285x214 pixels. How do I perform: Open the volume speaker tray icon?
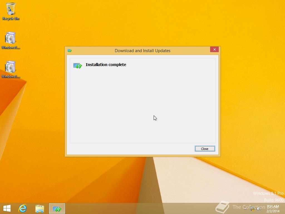click(259, 209)
